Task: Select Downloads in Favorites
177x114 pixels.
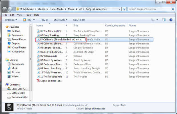Action: [x=17, y=35]
